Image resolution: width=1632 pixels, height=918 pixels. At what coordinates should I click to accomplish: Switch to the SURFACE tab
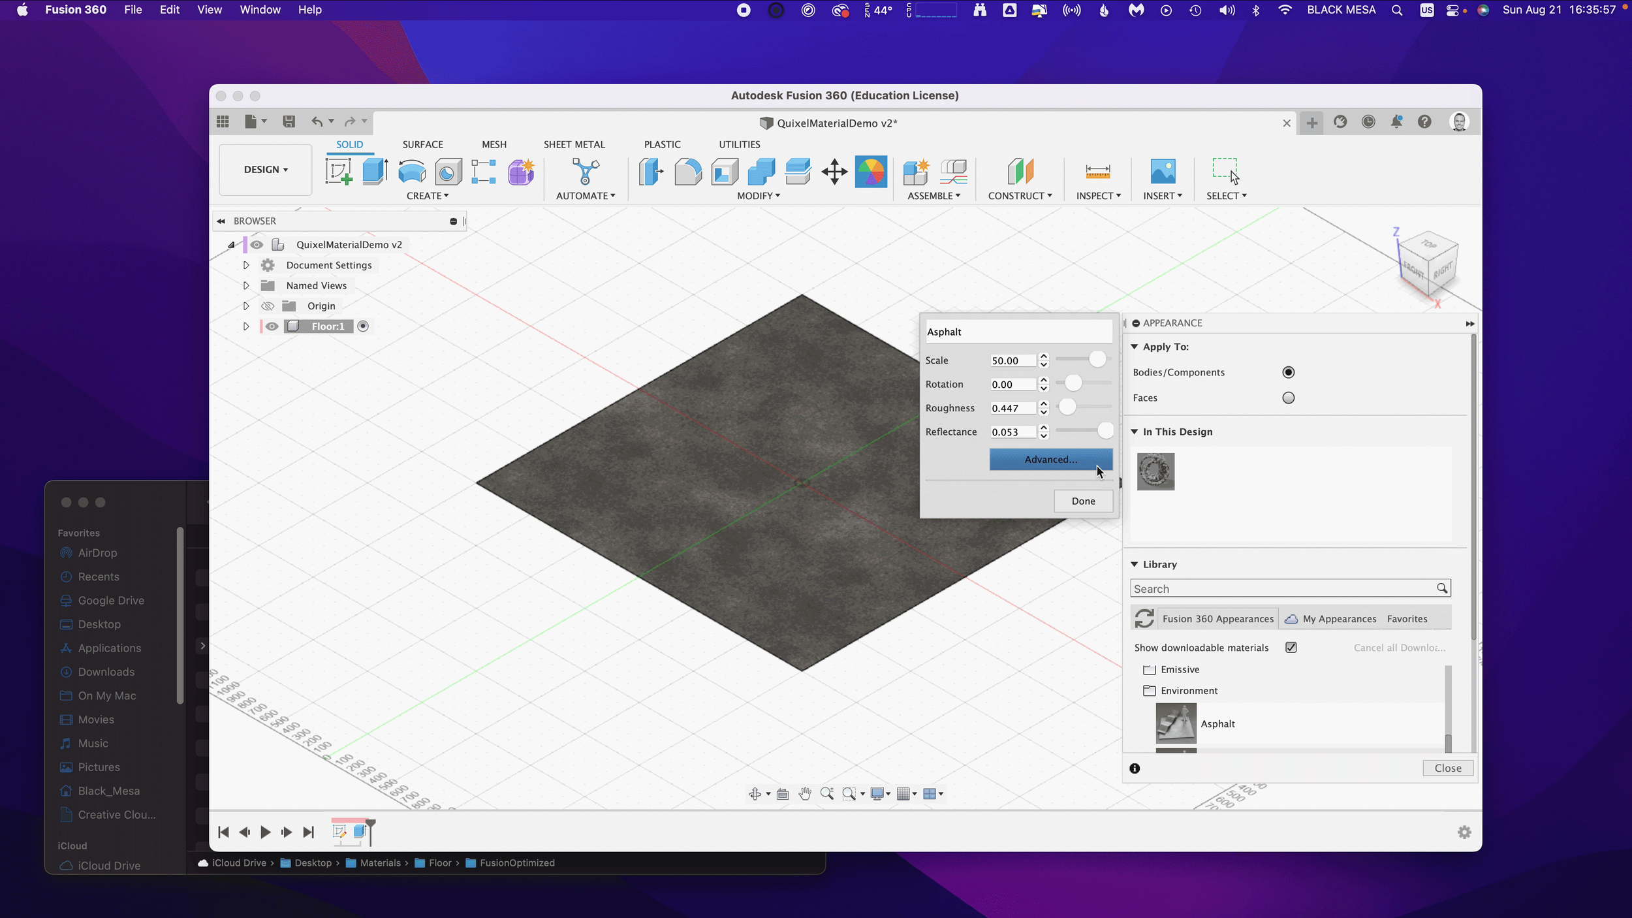tap(422, 144)
